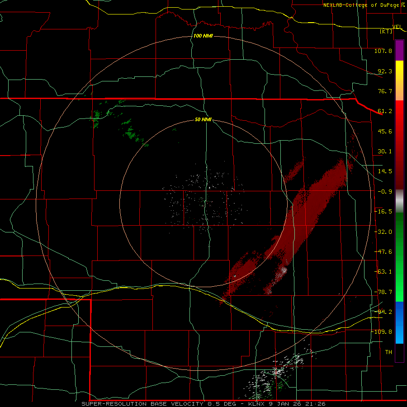Click the 30.1 velocity label
The width and height of the screenshot is (407, 407).
coord(385,151)
